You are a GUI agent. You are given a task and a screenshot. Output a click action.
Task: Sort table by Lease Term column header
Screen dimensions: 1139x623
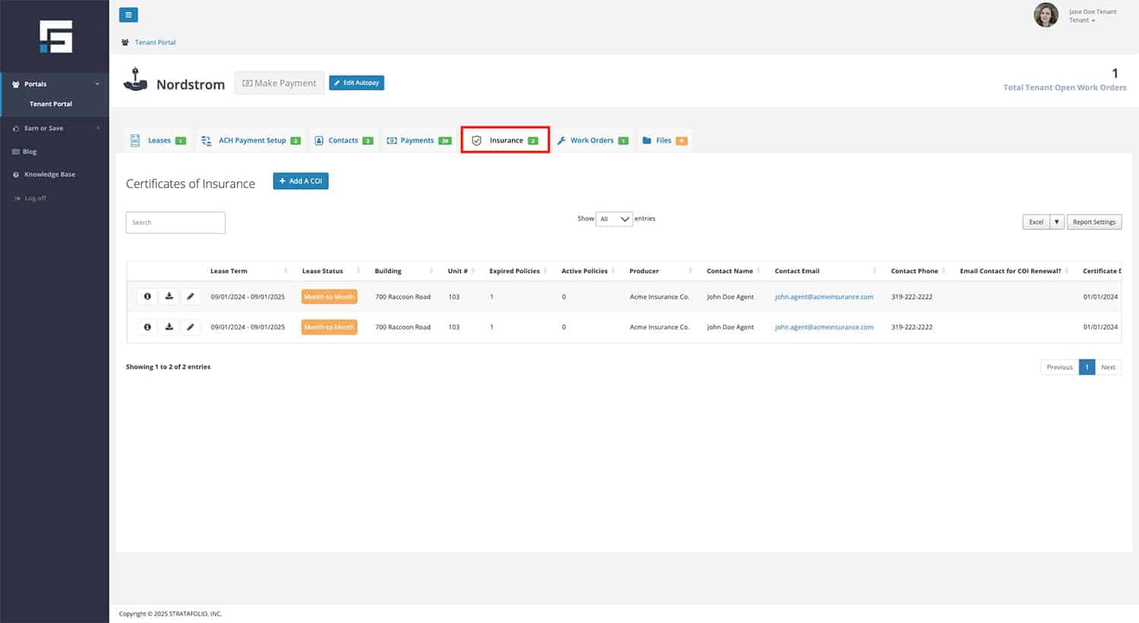[x=229, y=271]
